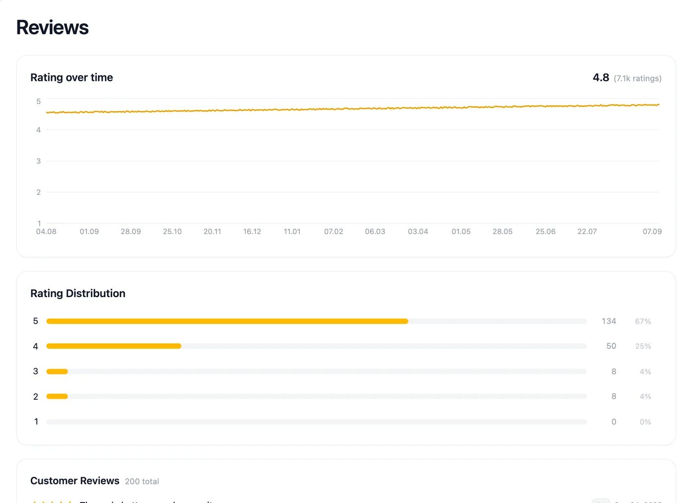Click the 07.09 date label
This screenshot has height=503, width=695.
pyautogui.click(x=652, y=232)
